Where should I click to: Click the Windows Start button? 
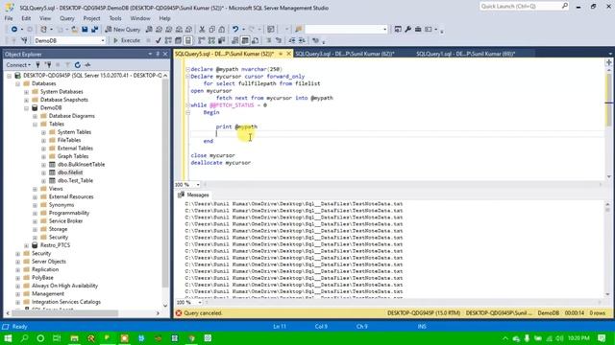8,338
